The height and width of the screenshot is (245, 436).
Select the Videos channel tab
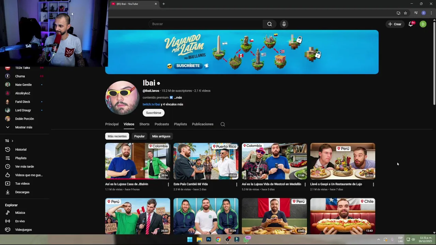(129, 124)
